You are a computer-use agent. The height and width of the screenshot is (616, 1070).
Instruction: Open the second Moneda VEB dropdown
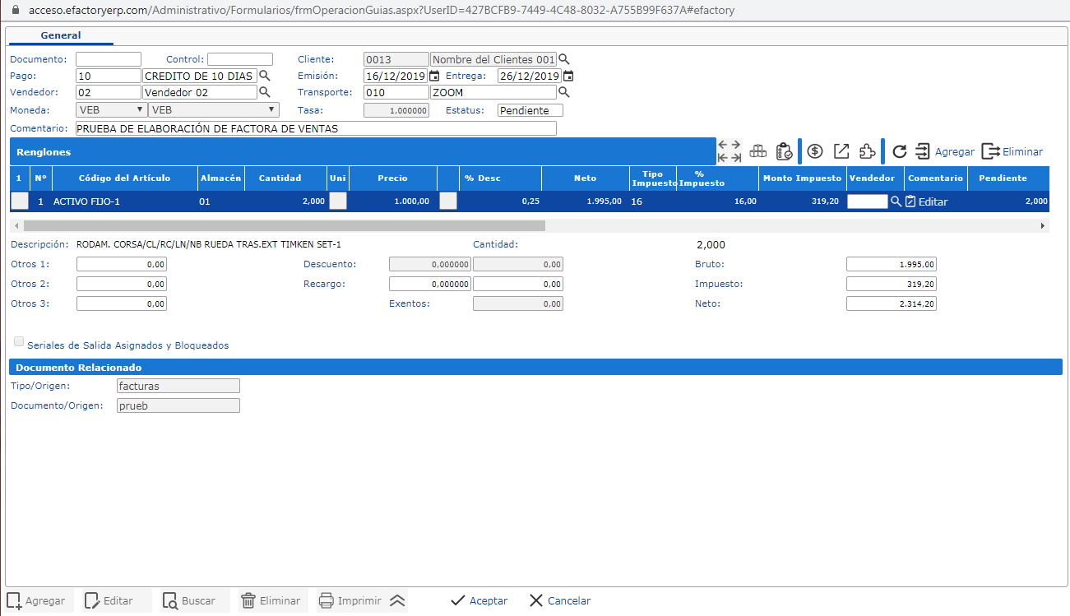(213, 110)
